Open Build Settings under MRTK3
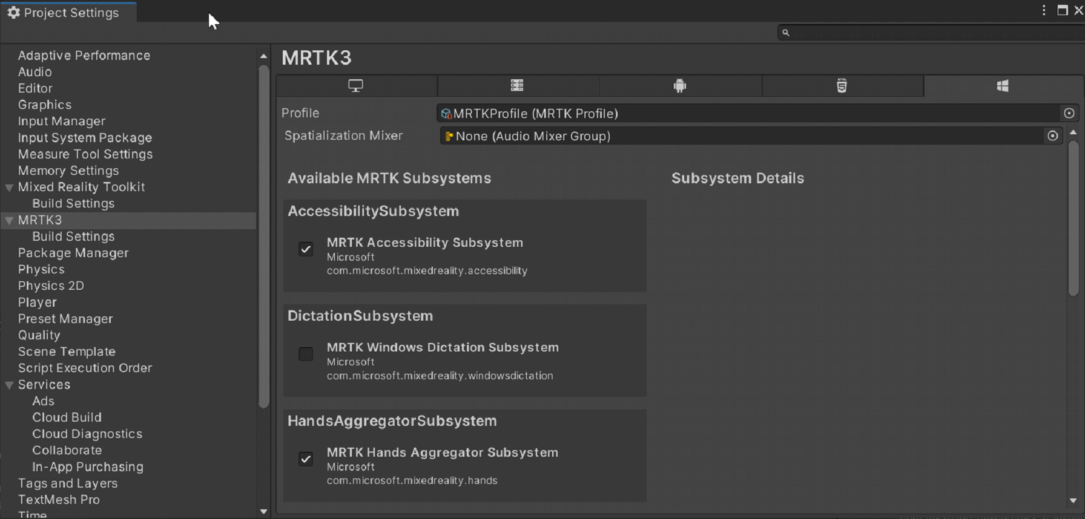Screen dimensions: 1085x519 coord(73,237)
